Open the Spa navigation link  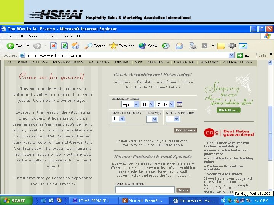point(139,62)
